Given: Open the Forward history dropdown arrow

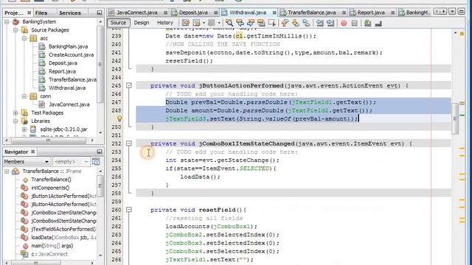Looking at the screenshot, I should [219, 23].
